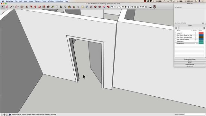This screenshot has height=116, width=206.
Task: Open the Window menu
Action: tap(51, 1)
